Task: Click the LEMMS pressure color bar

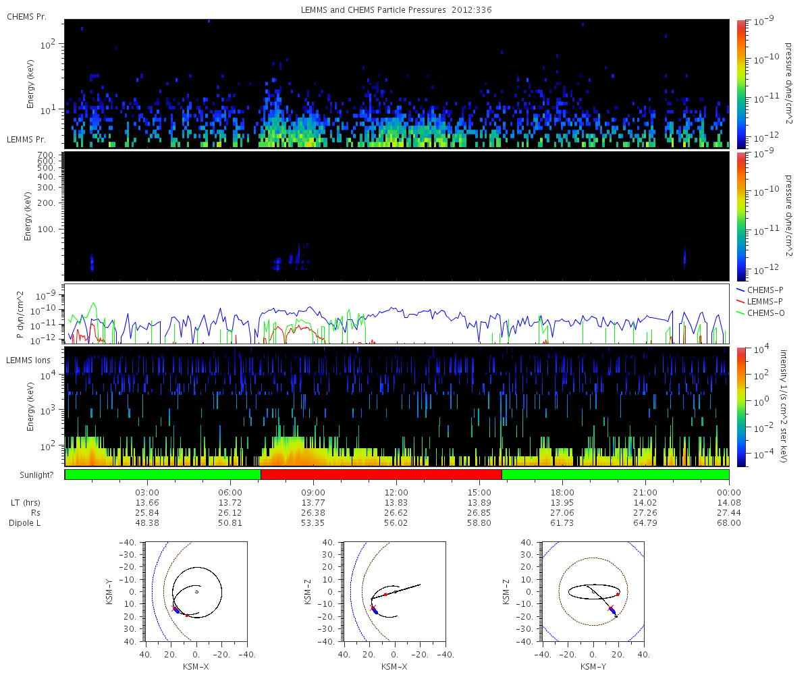Action: click(x=740, y=217)
